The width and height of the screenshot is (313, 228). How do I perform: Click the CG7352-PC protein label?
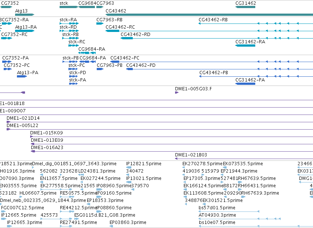coord(17,65)
